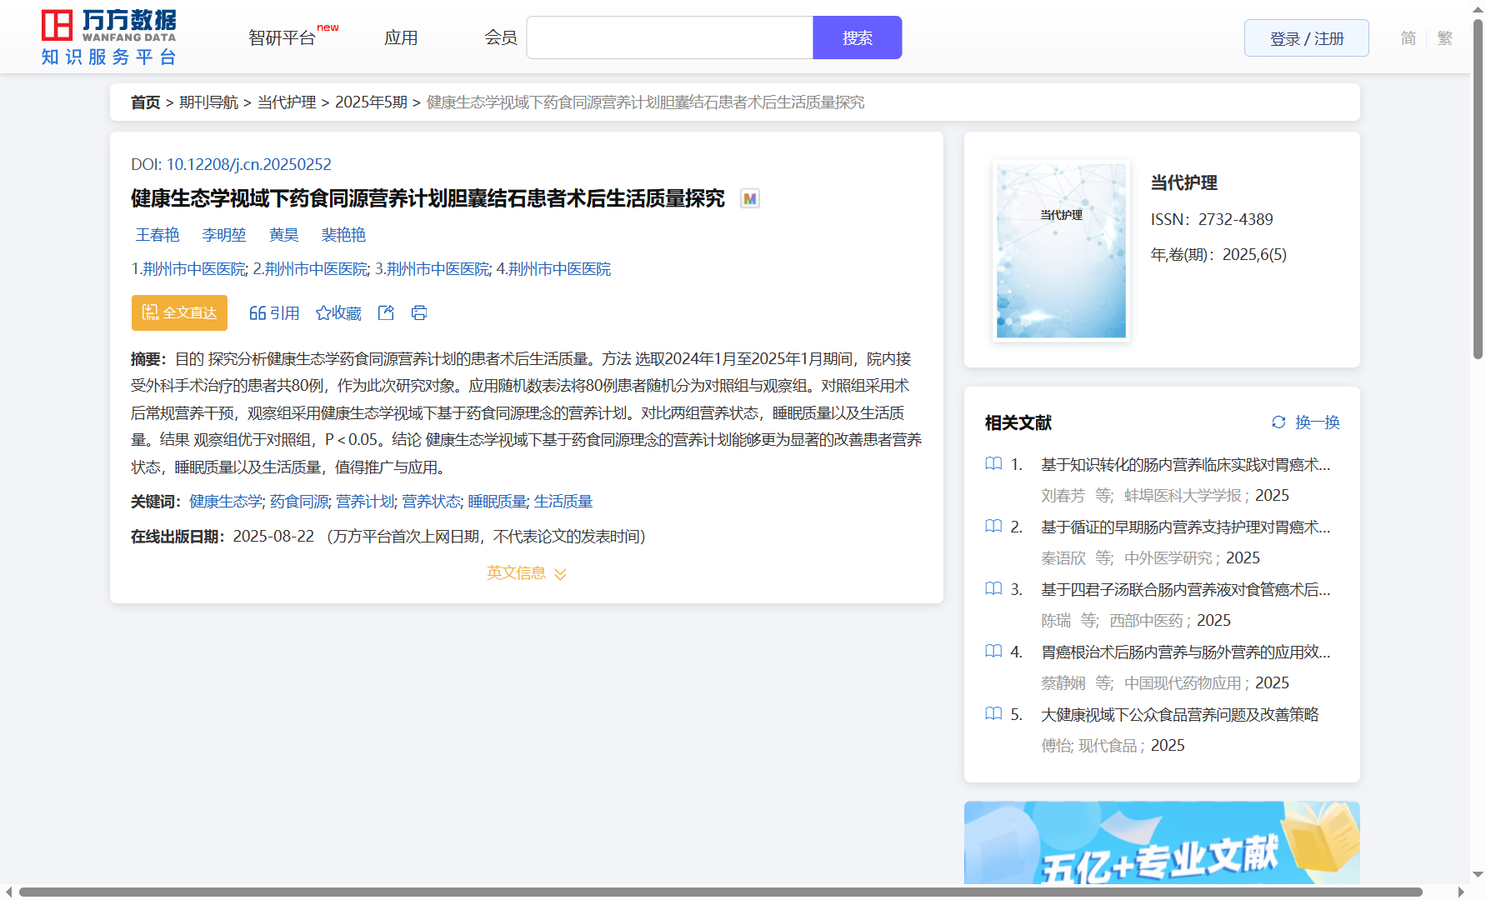Click author link 王春艳
Image resolution: width=1486 pixels, height=900 pixels.
pos(158,235)
